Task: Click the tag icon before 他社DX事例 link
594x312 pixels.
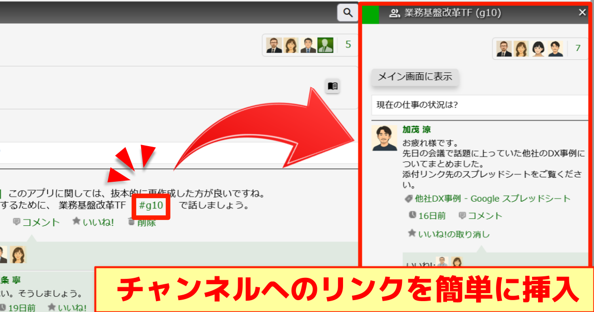Action: pos(408,199)
